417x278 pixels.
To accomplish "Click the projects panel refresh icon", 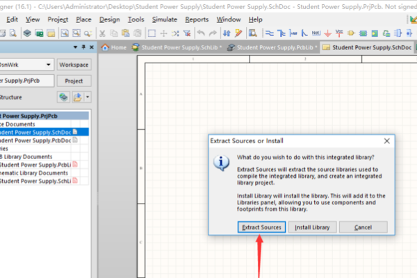I will tap(63, 97).
